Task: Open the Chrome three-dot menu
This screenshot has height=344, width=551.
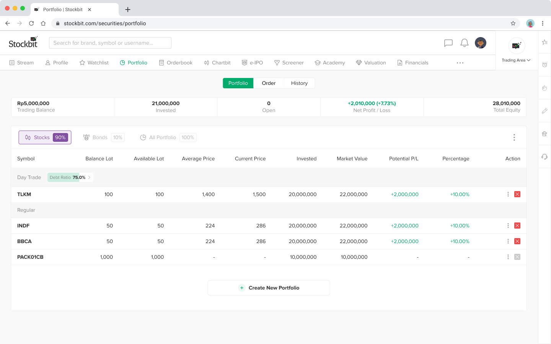Action: click(543, 23)
